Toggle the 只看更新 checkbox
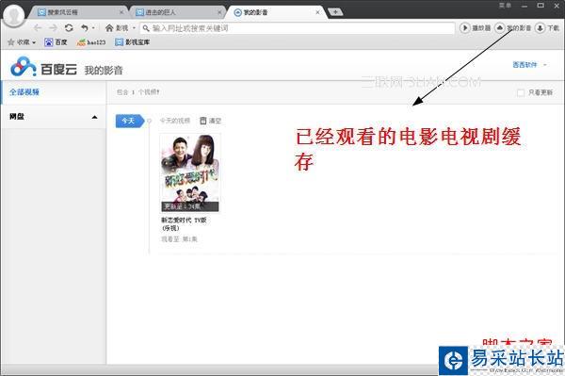This screenshot has height=376, width=565. [x=521, y=92]
